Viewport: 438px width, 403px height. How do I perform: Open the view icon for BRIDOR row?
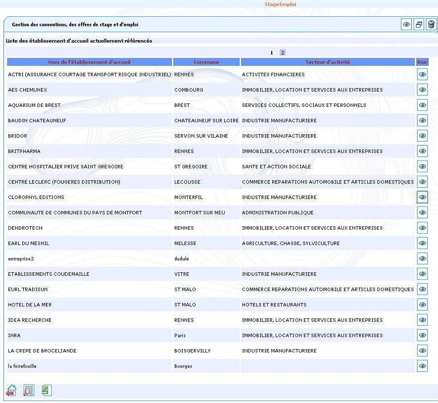[x=422, y=136]
